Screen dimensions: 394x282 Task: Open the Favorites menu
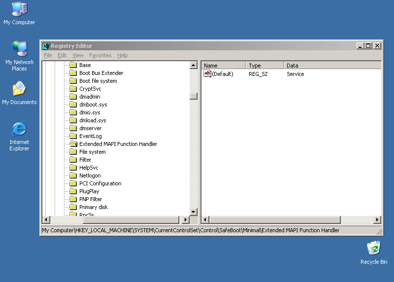coord(100,55)
